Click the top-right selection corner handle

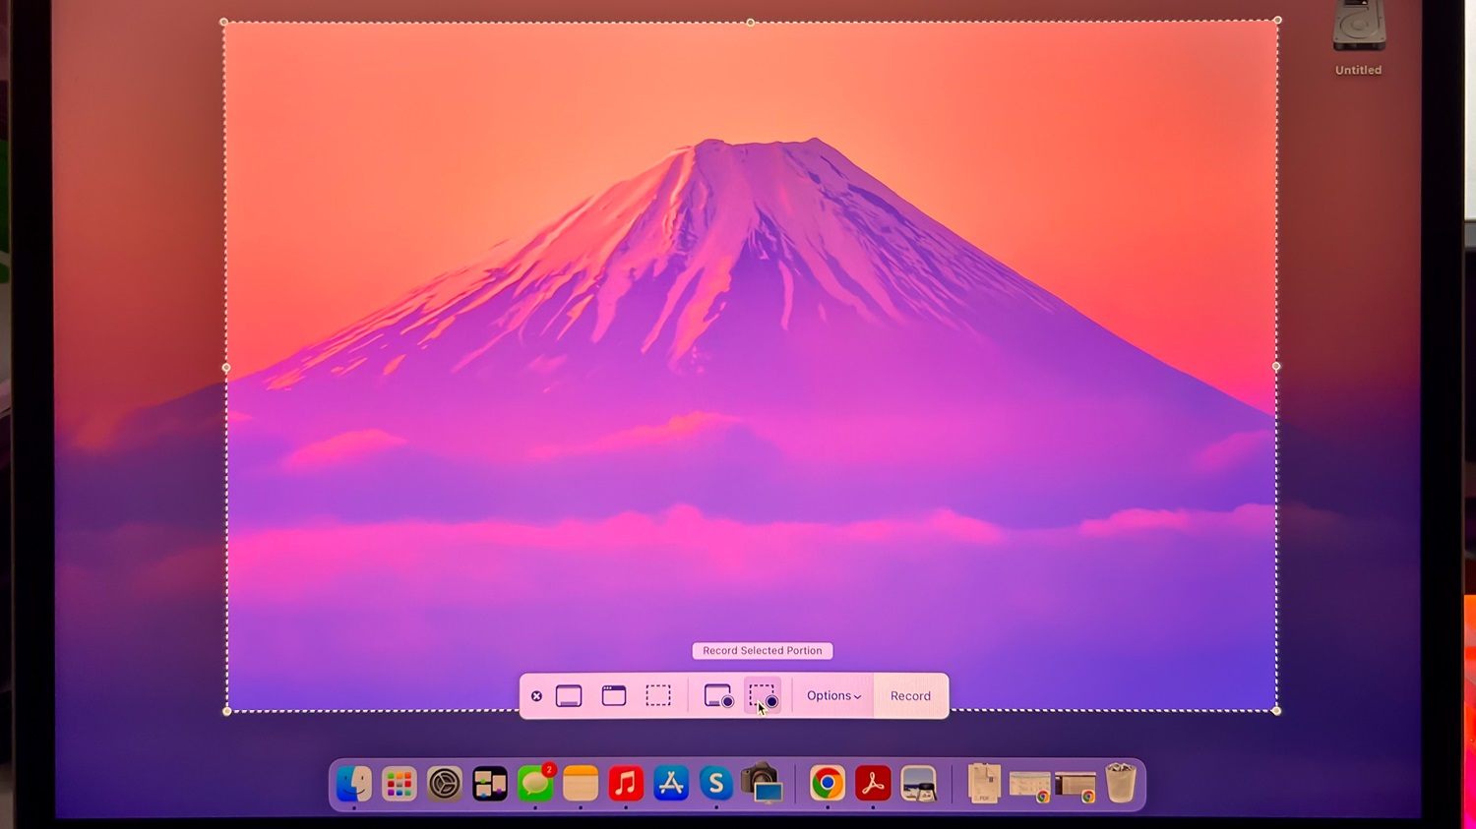click(1277, 20)
